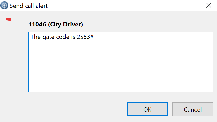Click the application icon in the title bar
Image resolution: width=217 pixels, height=122 pixels.
(4, 5)
